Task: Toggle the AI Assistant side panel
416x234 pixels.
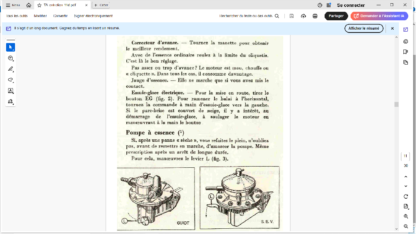Action: (405, 30)
